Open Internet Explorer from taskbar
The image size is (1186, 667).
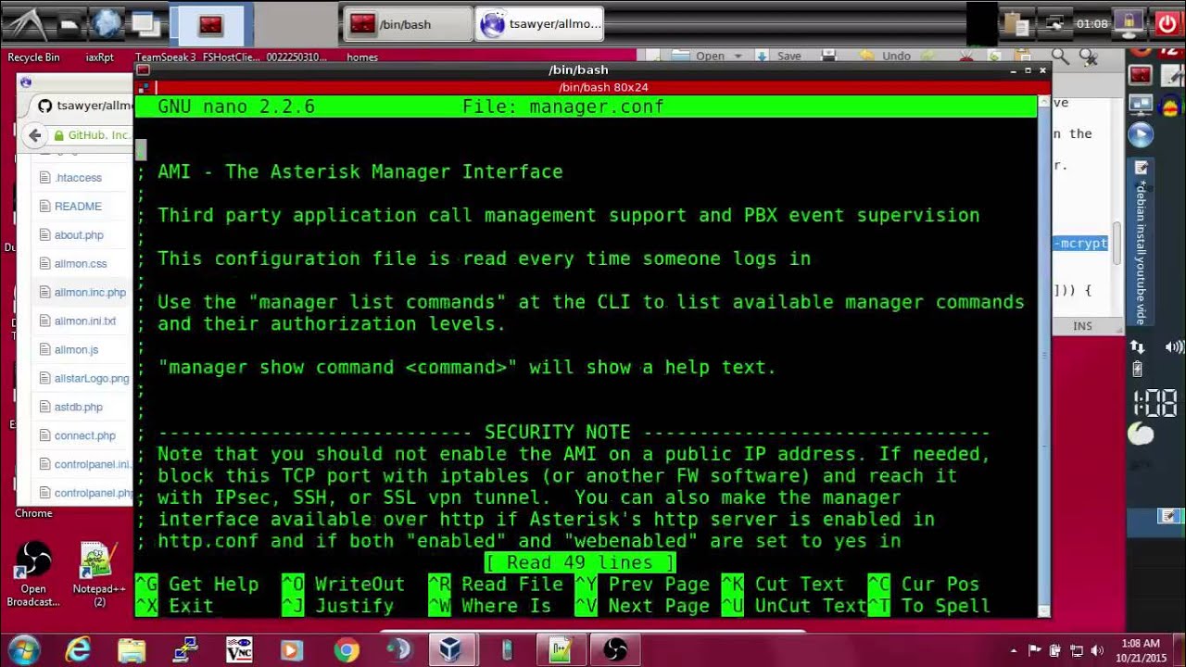(78, 650)
